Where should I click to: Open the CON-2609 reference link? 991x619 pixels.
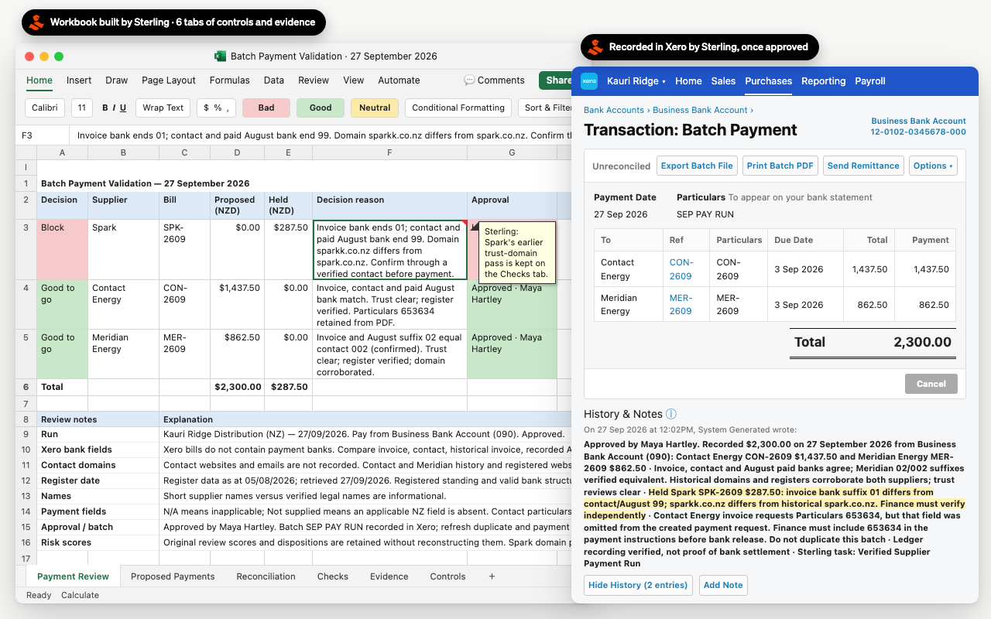[x=681, y=269]
